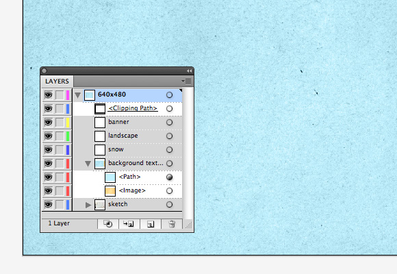Collapse the background texture group

coord(88,164)
